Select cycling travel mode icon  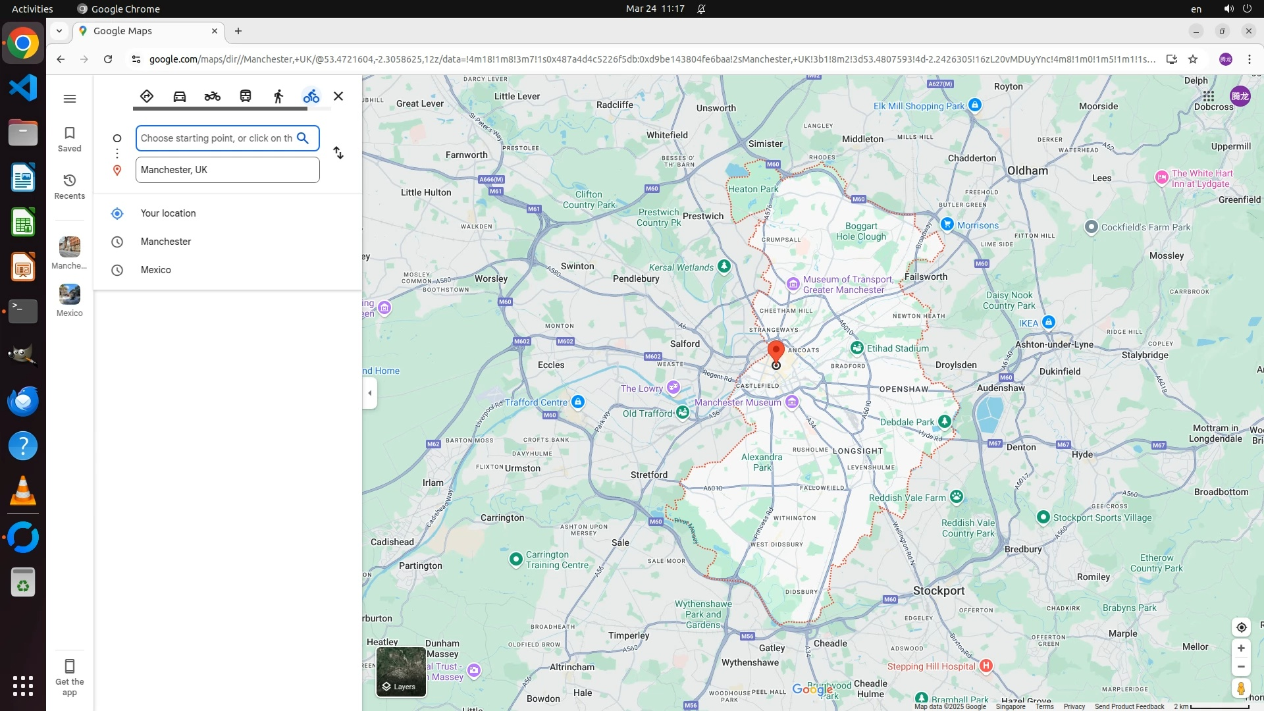(x=311, y=96)
